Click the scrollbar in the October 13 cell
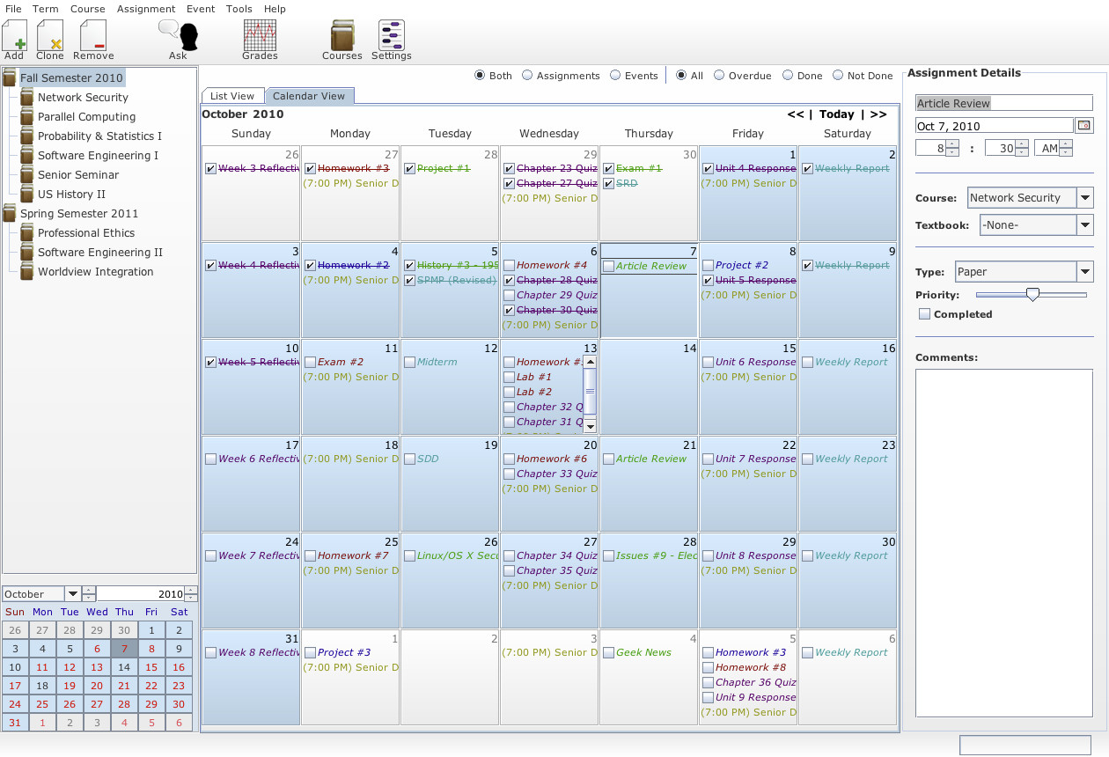 (590, 393)
